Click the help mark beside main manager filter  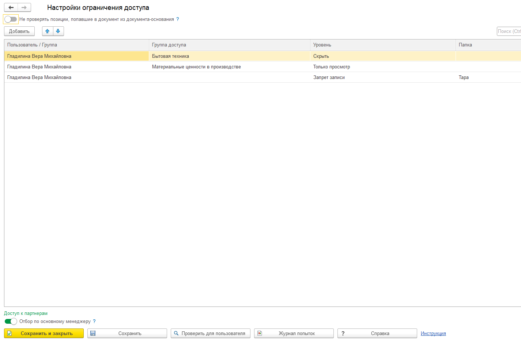[x=94, y=322]
